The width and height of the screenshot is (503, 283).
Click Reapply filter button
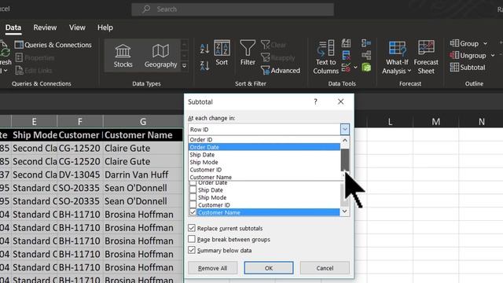pyautogui.click(x=277, y=57)
